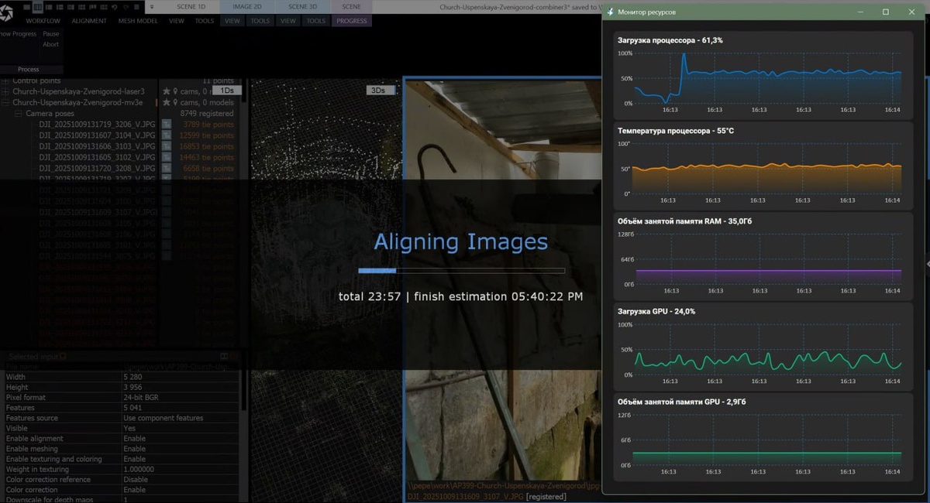Screen dimensions: 930x503
Task: Switch to the MESH MODEL ribbon tab
Action: 138,21
